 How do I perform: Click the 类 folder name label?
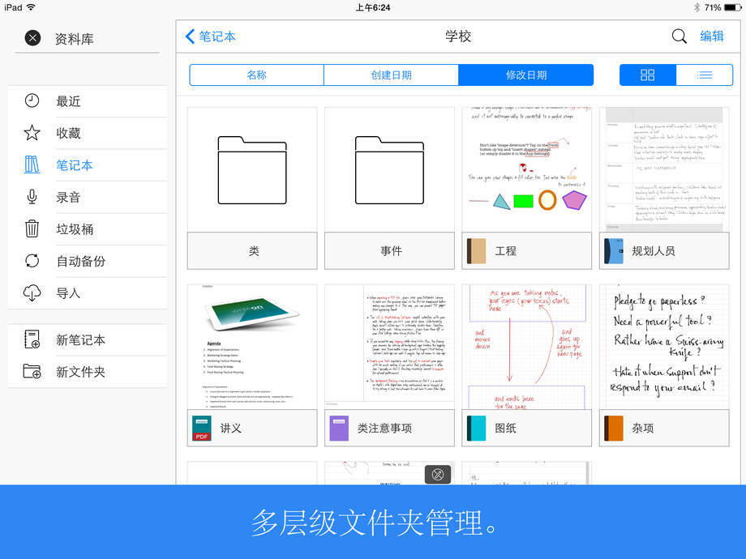tap(254, 251)
